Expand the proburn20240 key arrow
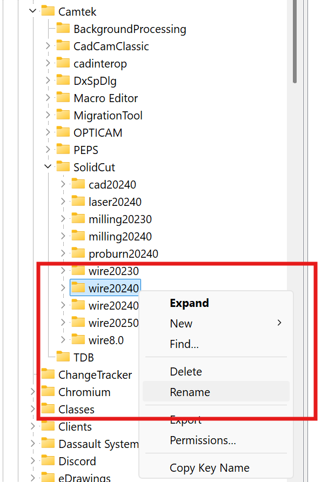328x482 pixels. pos(63,253)
